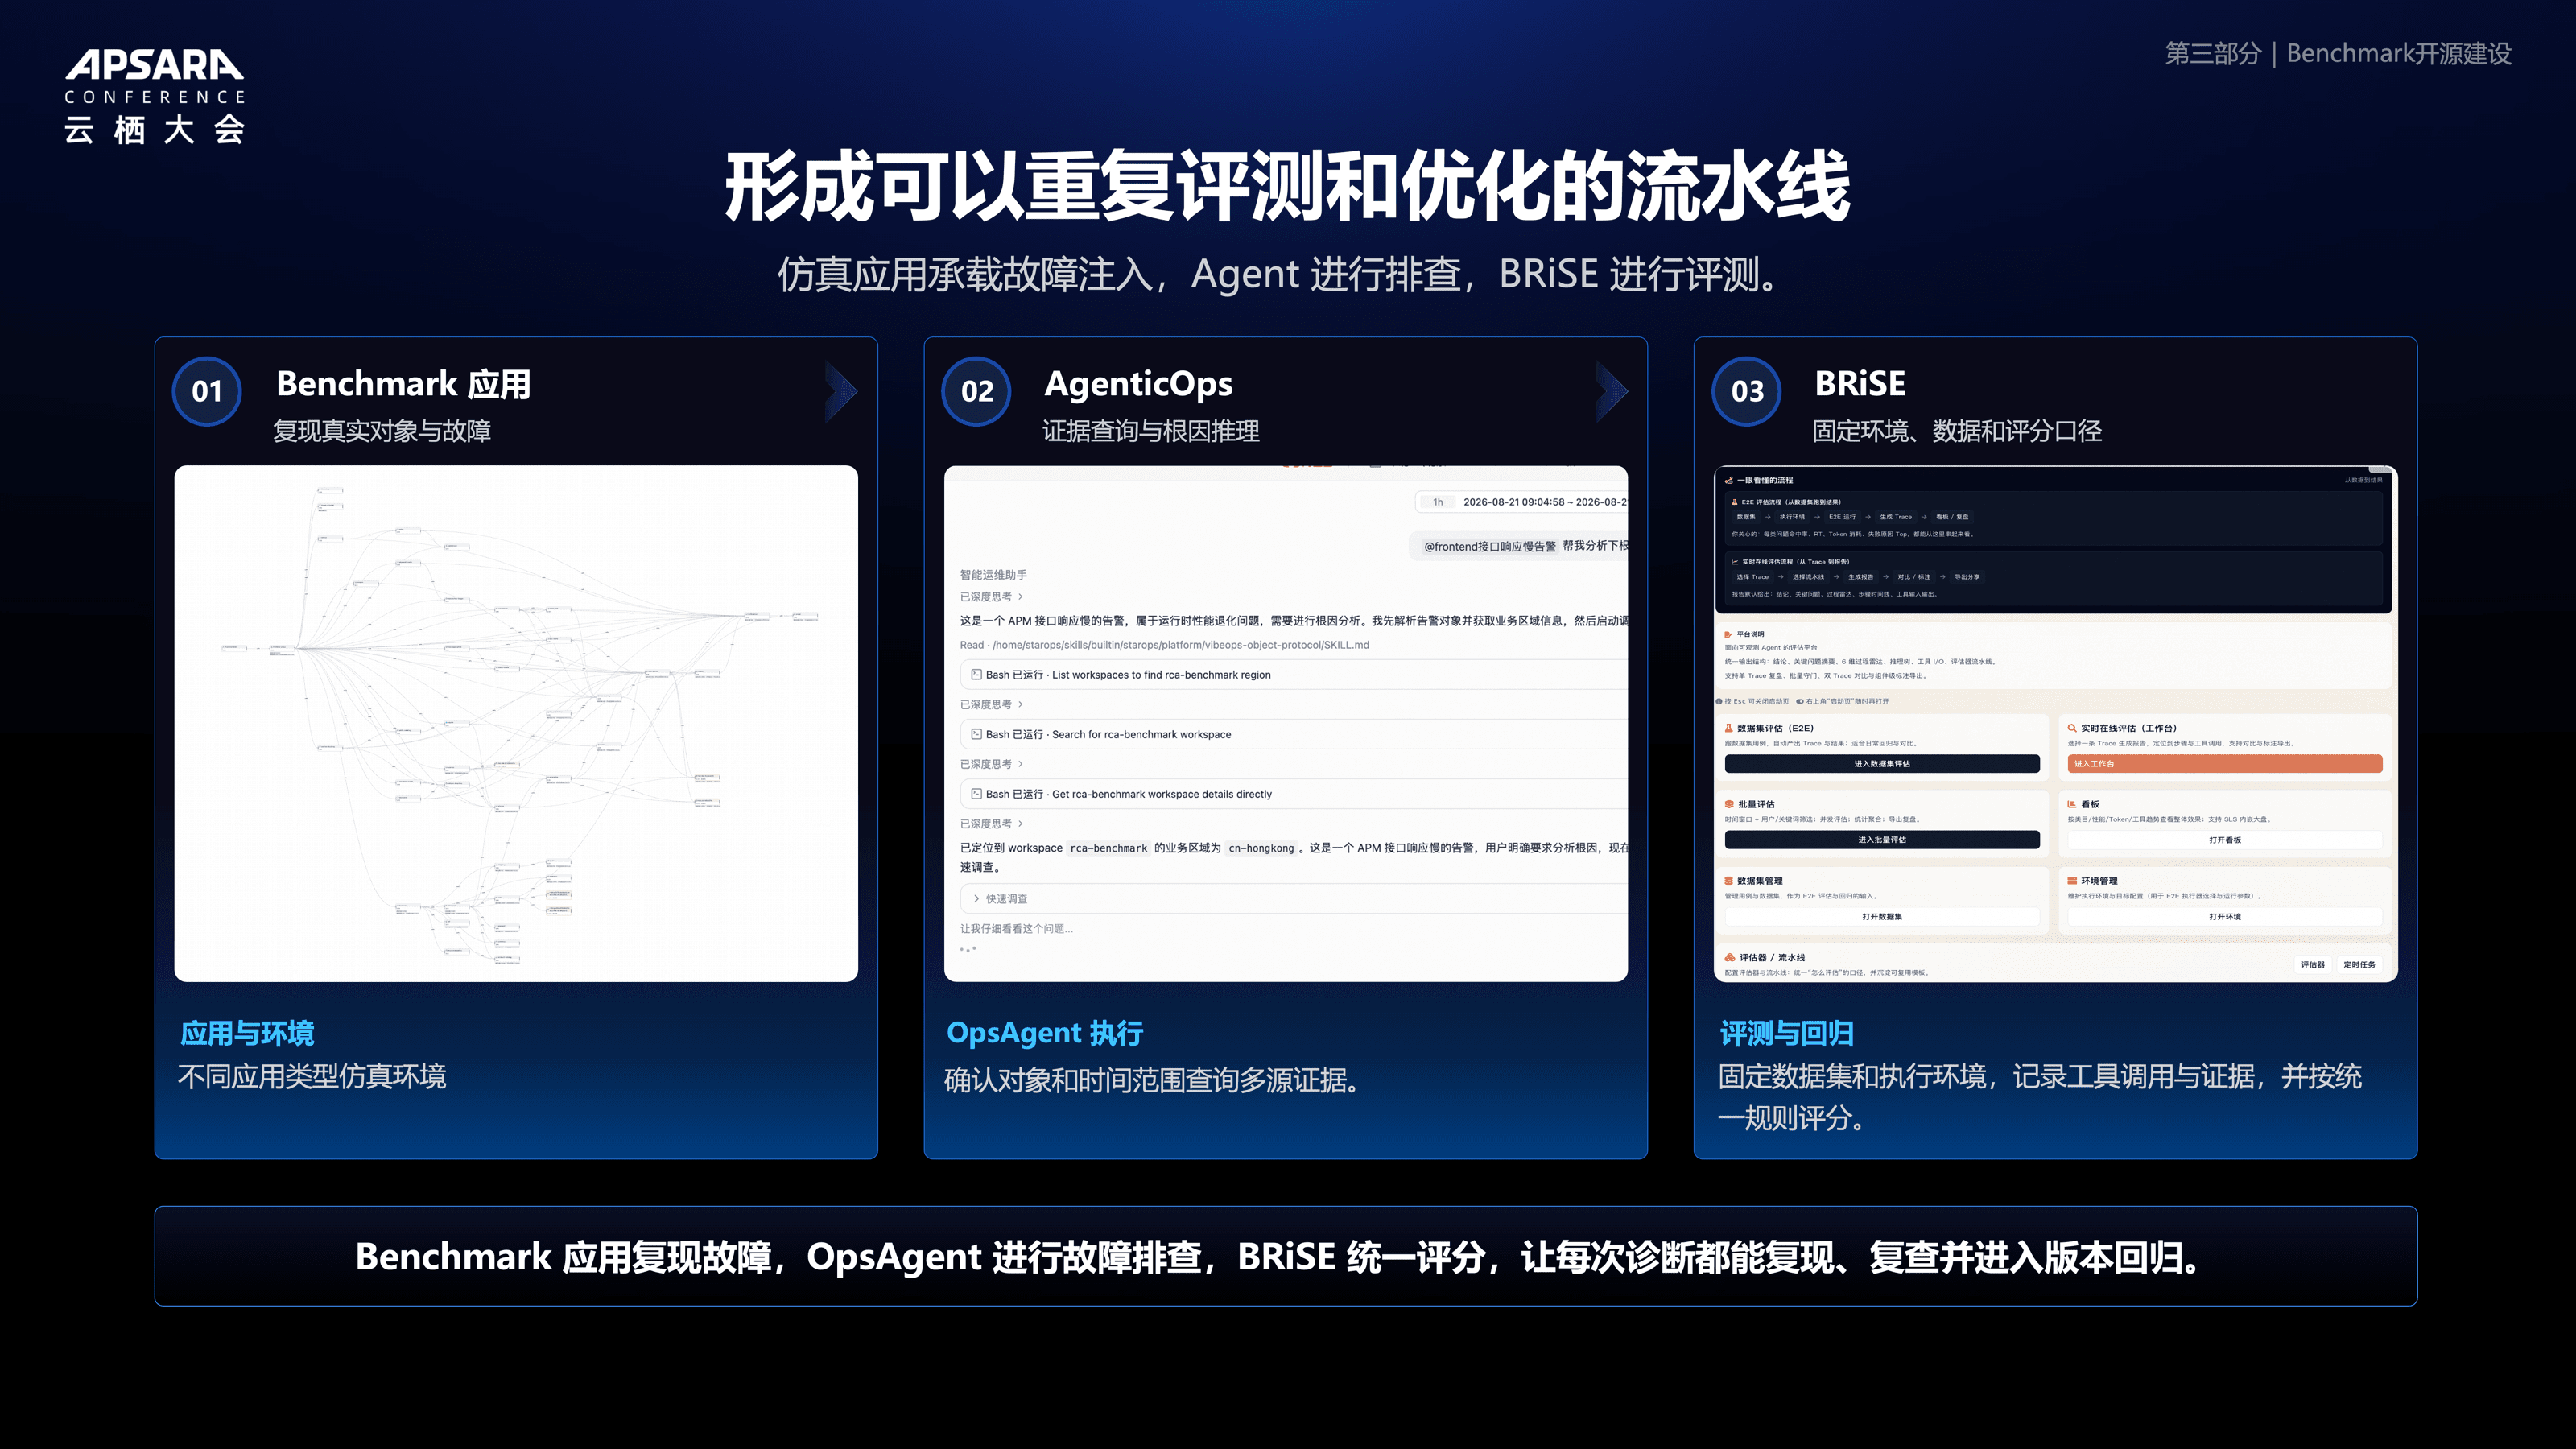Image resolution: width=2576 pixels, height=1449 pixels.
Task: Click the flask icon beside 数据集评估 (E2E)
Action: tap(1728, 728)
